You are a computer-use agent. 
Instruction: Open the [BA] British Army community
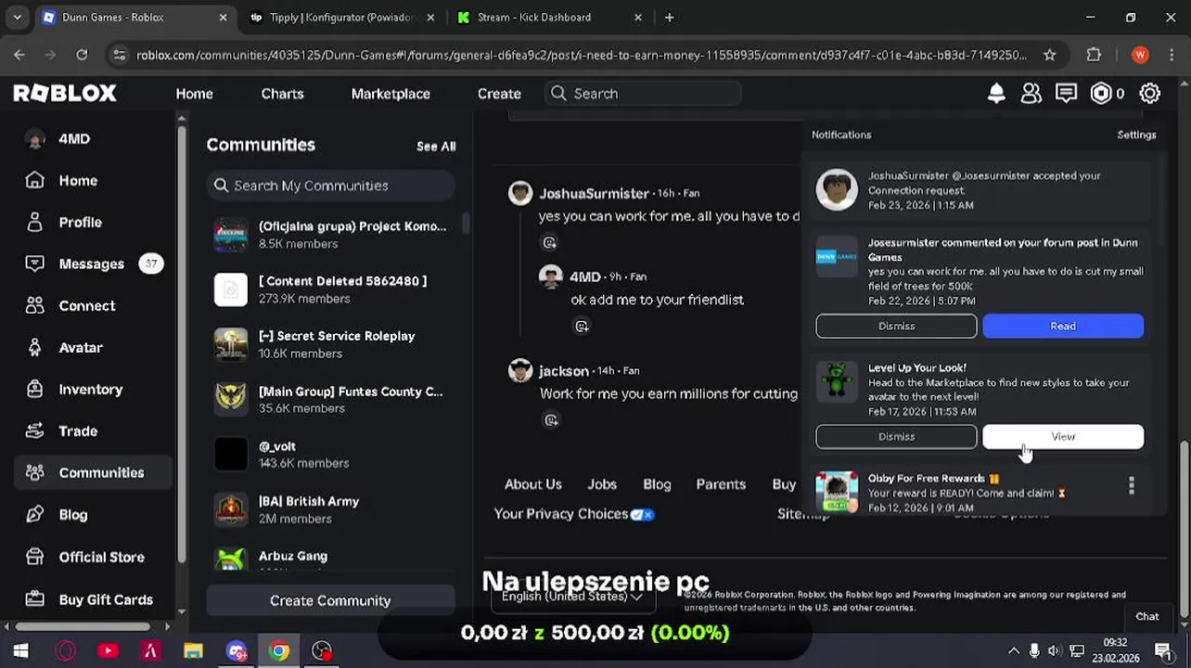pyautogui.click(x=329, y=509)
